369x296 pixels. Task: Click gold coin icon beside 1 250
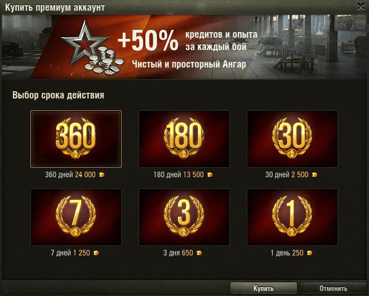click(96, 253)
